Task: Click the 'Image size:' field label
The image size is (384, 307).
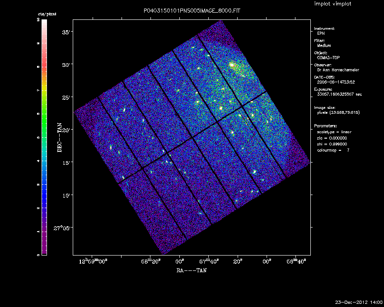Action: click(x=325, y=108)
